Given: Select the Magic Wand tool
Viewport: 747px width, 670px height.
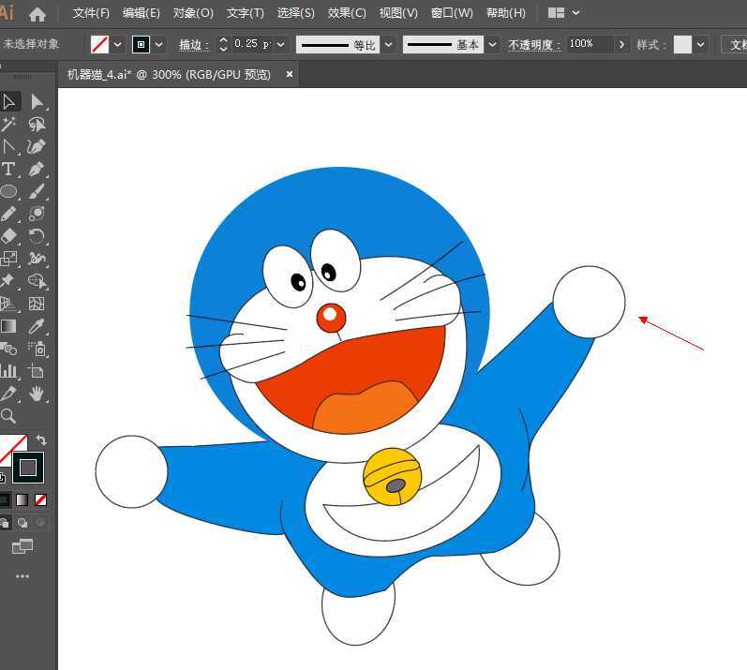Looking at the screenshot, I should tap(8, 124).
